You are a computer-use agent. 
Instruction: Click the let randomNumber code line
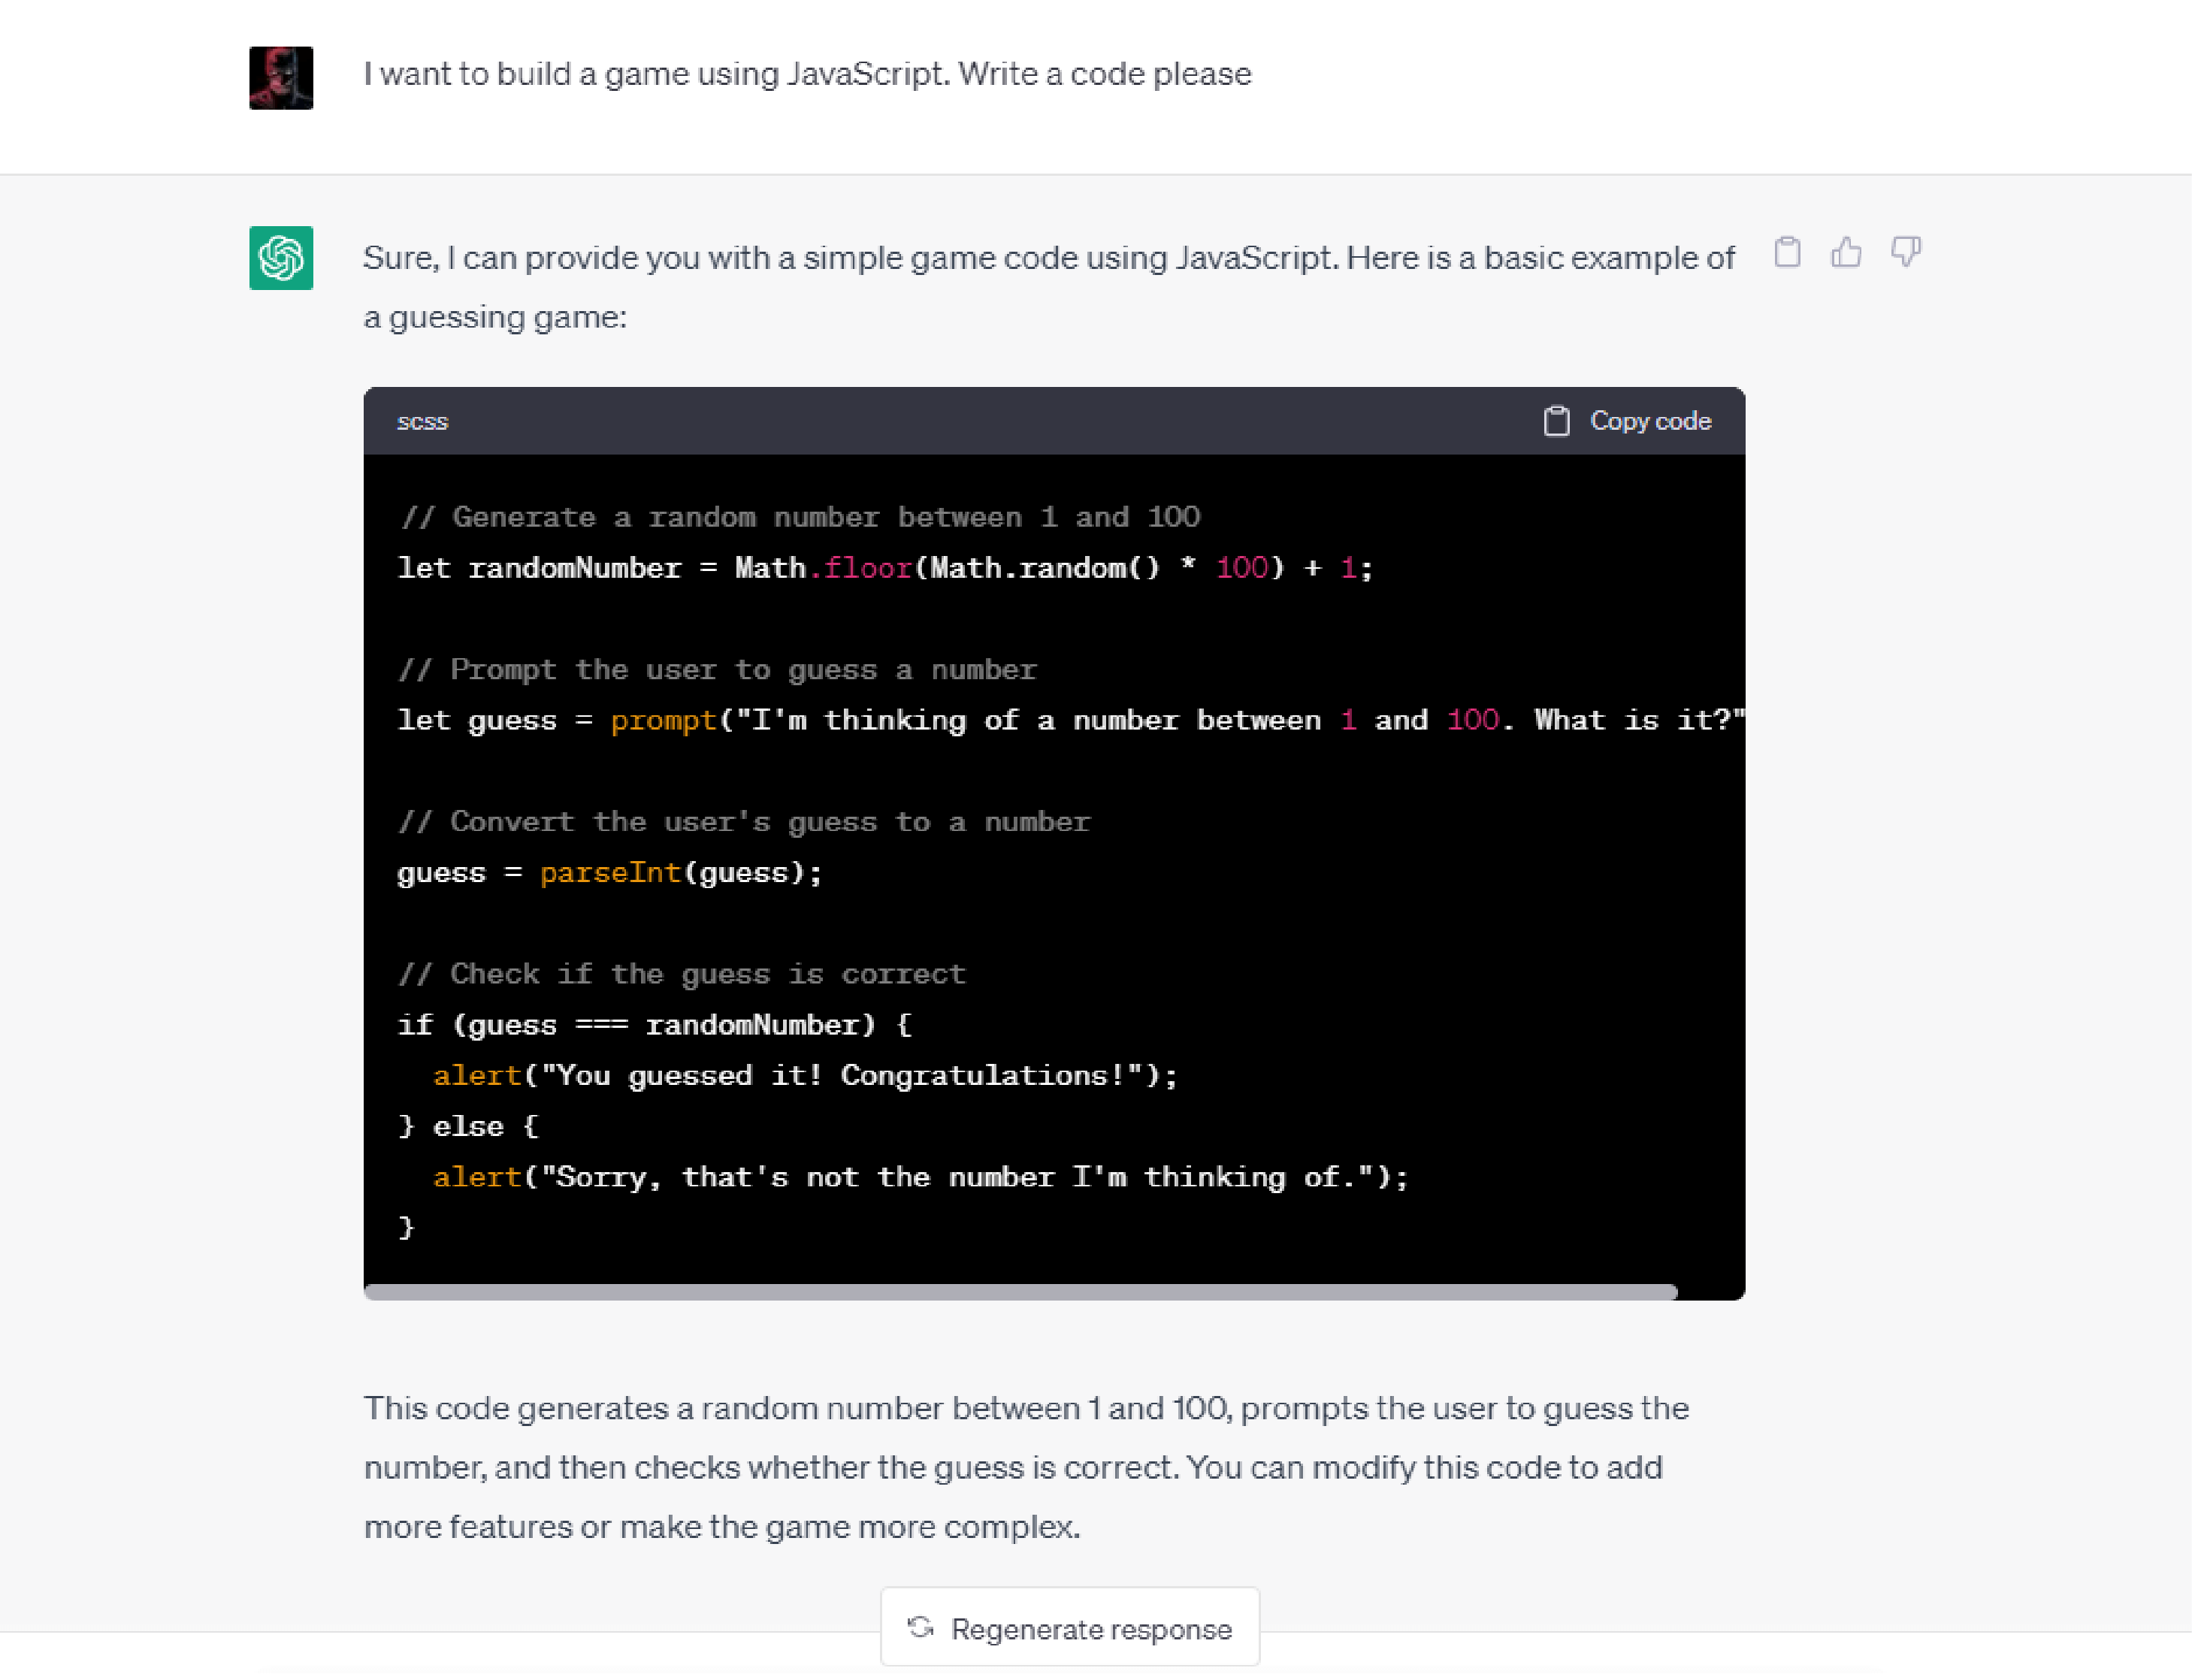tap(884, 568)
